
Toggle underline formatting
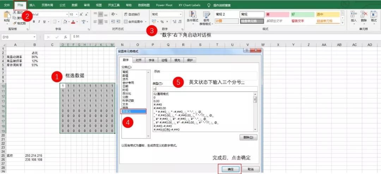click(44, 21)
